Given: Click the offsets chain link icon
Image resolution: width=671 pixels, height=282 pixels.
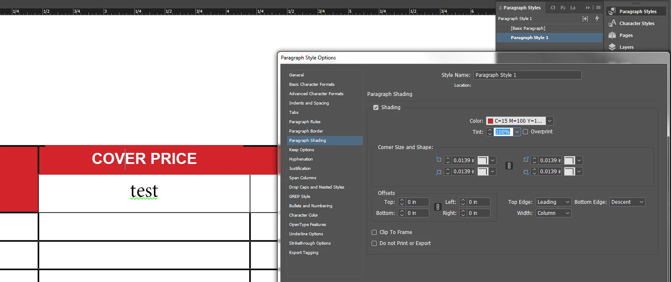Looking at the screenshot, I should tap(438, 207).
